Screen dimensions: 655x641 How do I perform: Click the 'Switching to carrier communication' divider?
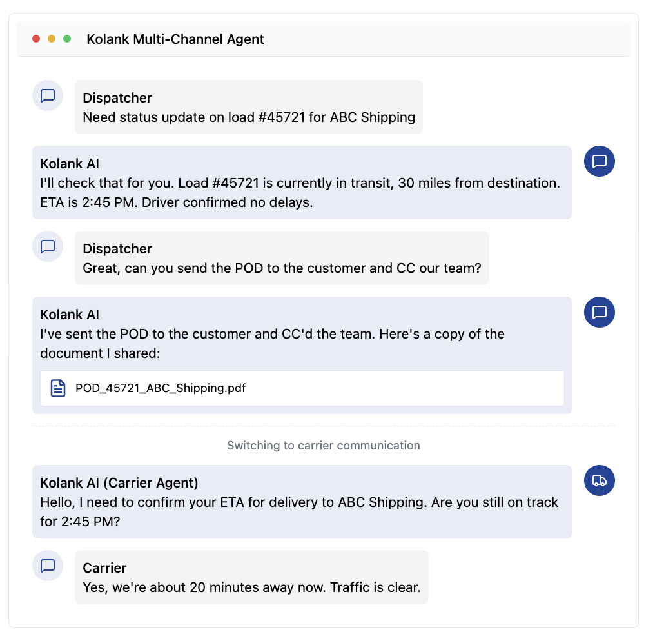click(323, 446)
